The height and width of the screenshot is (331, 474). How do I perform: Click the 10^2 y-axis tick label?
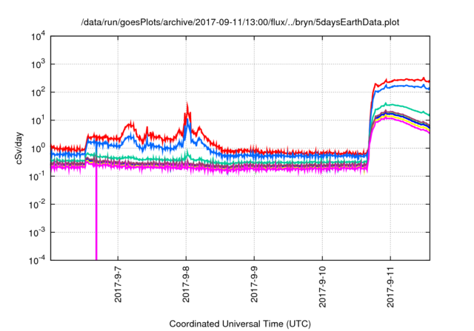click(39, 92)
